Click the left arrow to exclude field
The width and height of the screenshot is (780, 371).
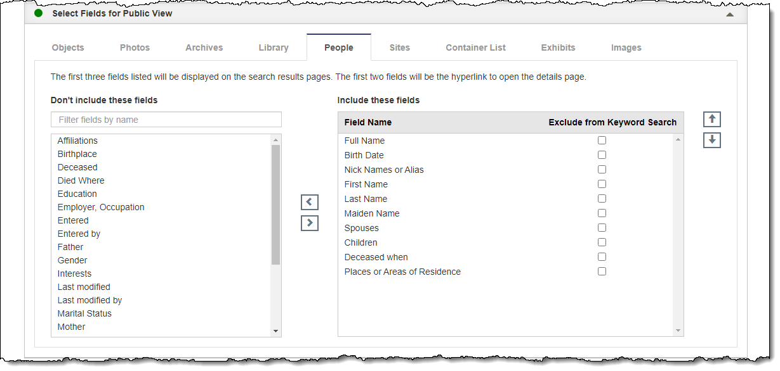310,203
